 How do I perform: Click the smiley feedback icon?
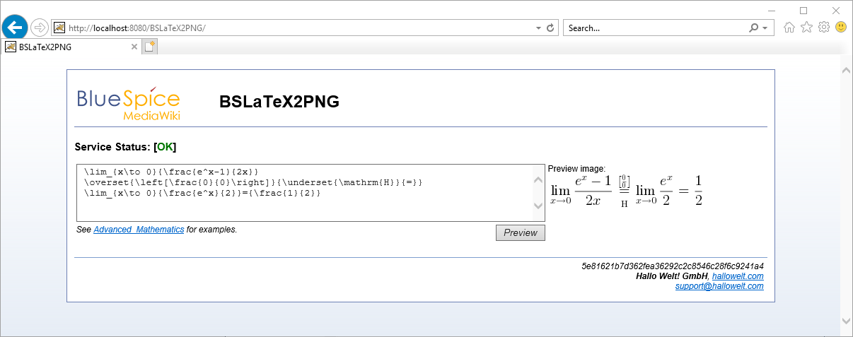(841, 28)
